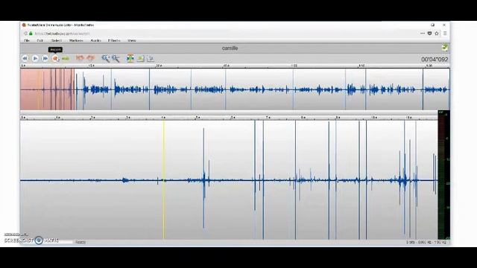Open the Firefox hamburger menu
The width and height of the screenshot is (477, 268).
(x=445, y=33)
